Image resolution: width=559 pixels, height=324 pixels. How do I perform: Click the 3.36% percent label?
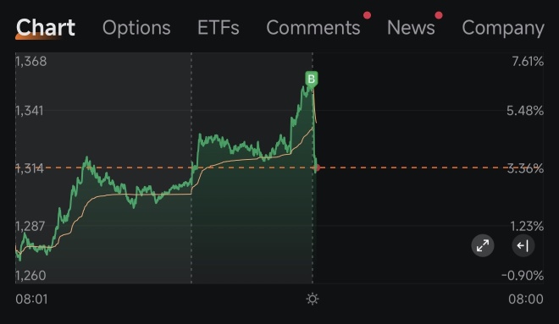(x=525, y=168)
